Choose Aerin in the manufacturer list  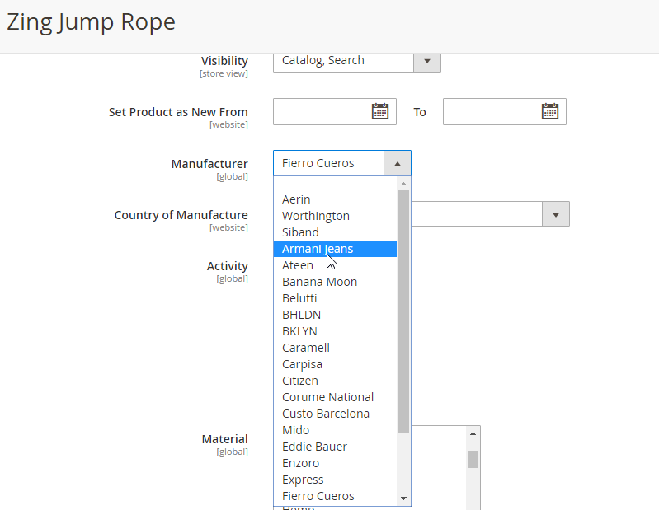296,199
